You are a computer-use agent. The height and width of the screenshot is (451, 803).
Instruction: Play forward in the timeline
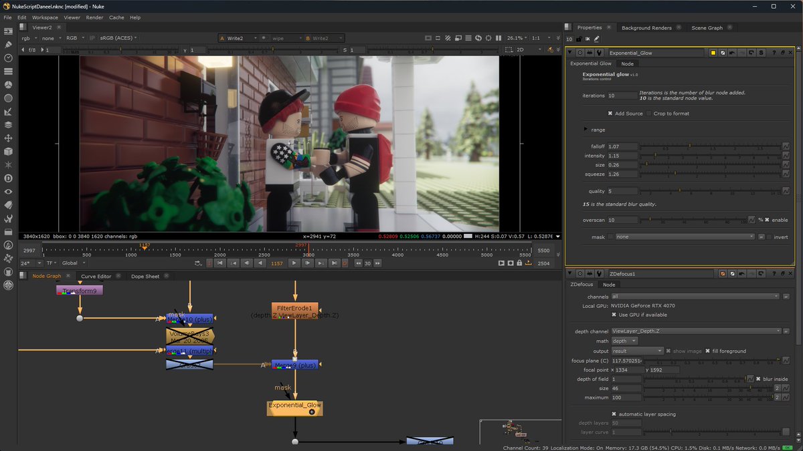(293, 263)
